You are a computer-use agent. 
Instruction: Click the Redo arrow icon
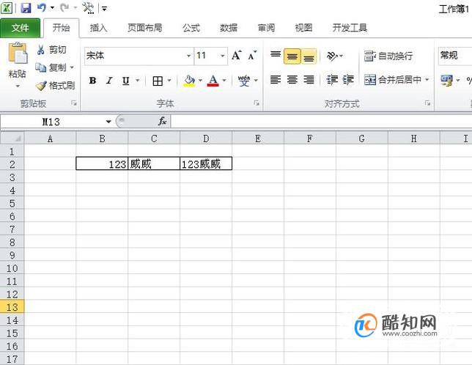[64, 8]
